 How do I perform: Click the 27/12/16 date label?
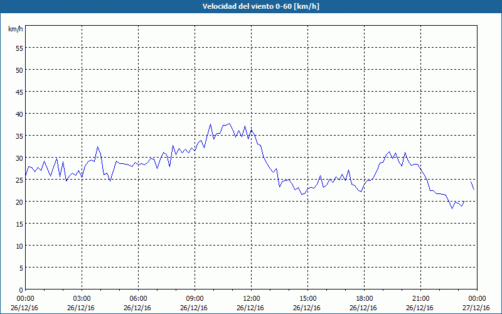click(x=476, y=308)
